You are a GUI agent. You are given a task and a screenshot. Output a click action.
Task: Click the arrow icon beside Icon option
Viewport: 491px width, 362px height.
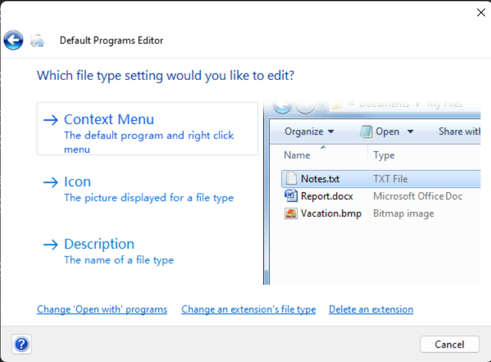(51, 182)
